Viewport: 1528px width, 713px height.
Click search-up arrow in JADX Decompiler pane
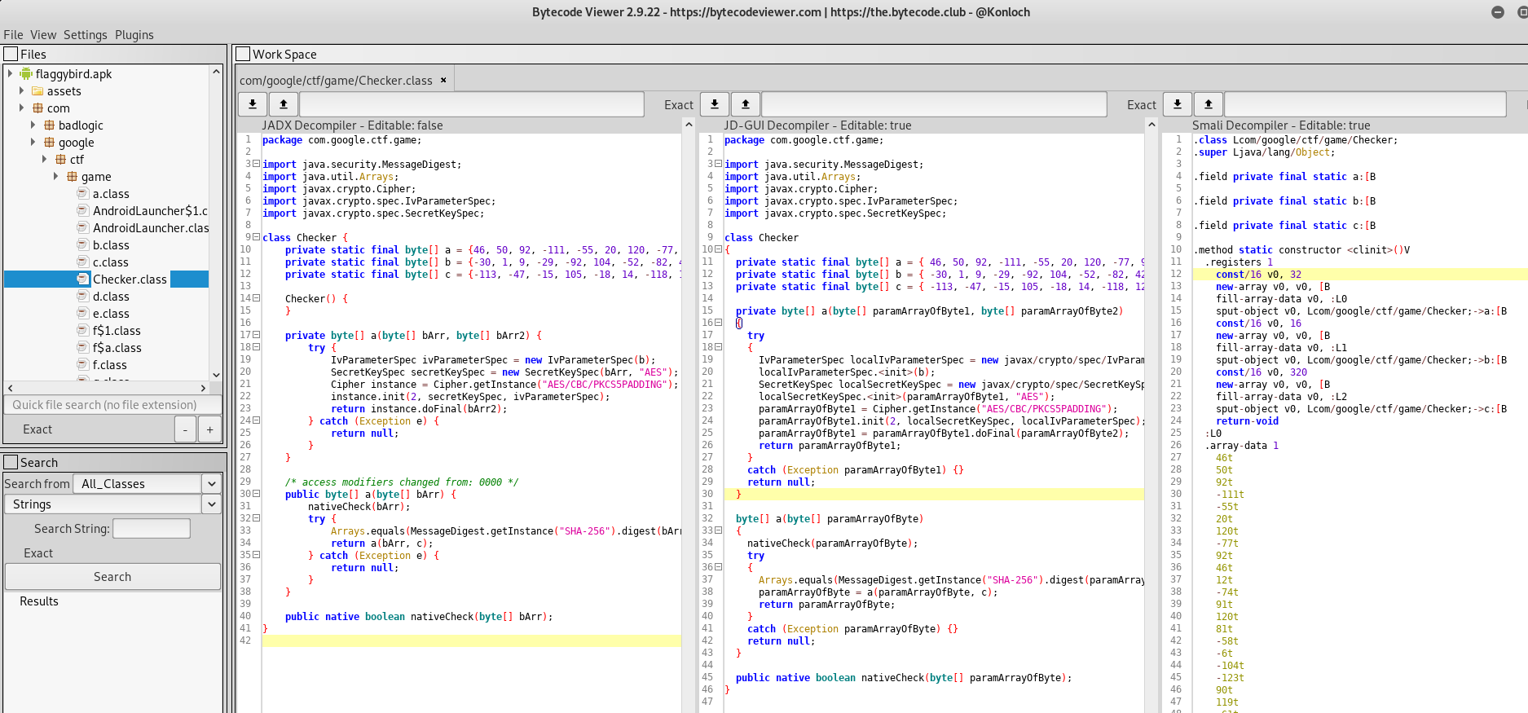pos(283,104)
